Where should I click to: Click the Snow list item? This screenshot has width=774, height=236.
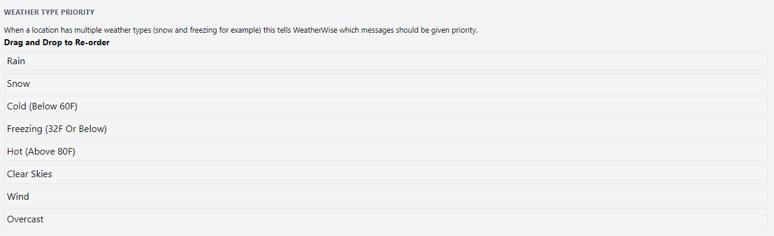(x=385, y=83)
